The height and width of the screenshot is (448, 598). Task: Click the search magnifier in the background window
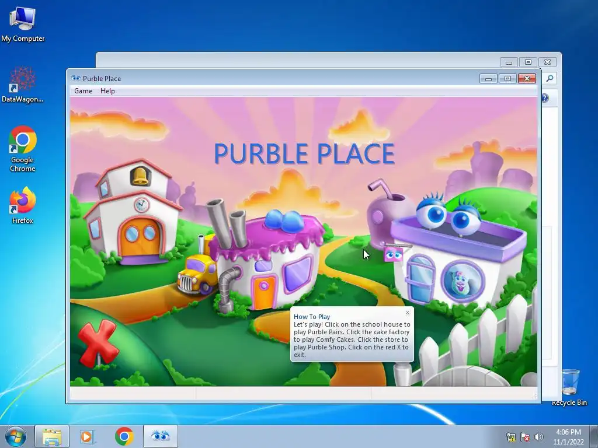click(550, 79)
